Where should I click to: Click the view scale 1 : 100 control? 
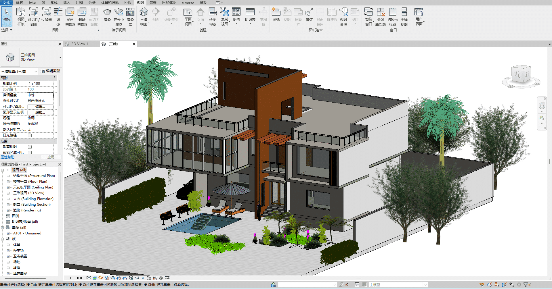click(76, 278)
